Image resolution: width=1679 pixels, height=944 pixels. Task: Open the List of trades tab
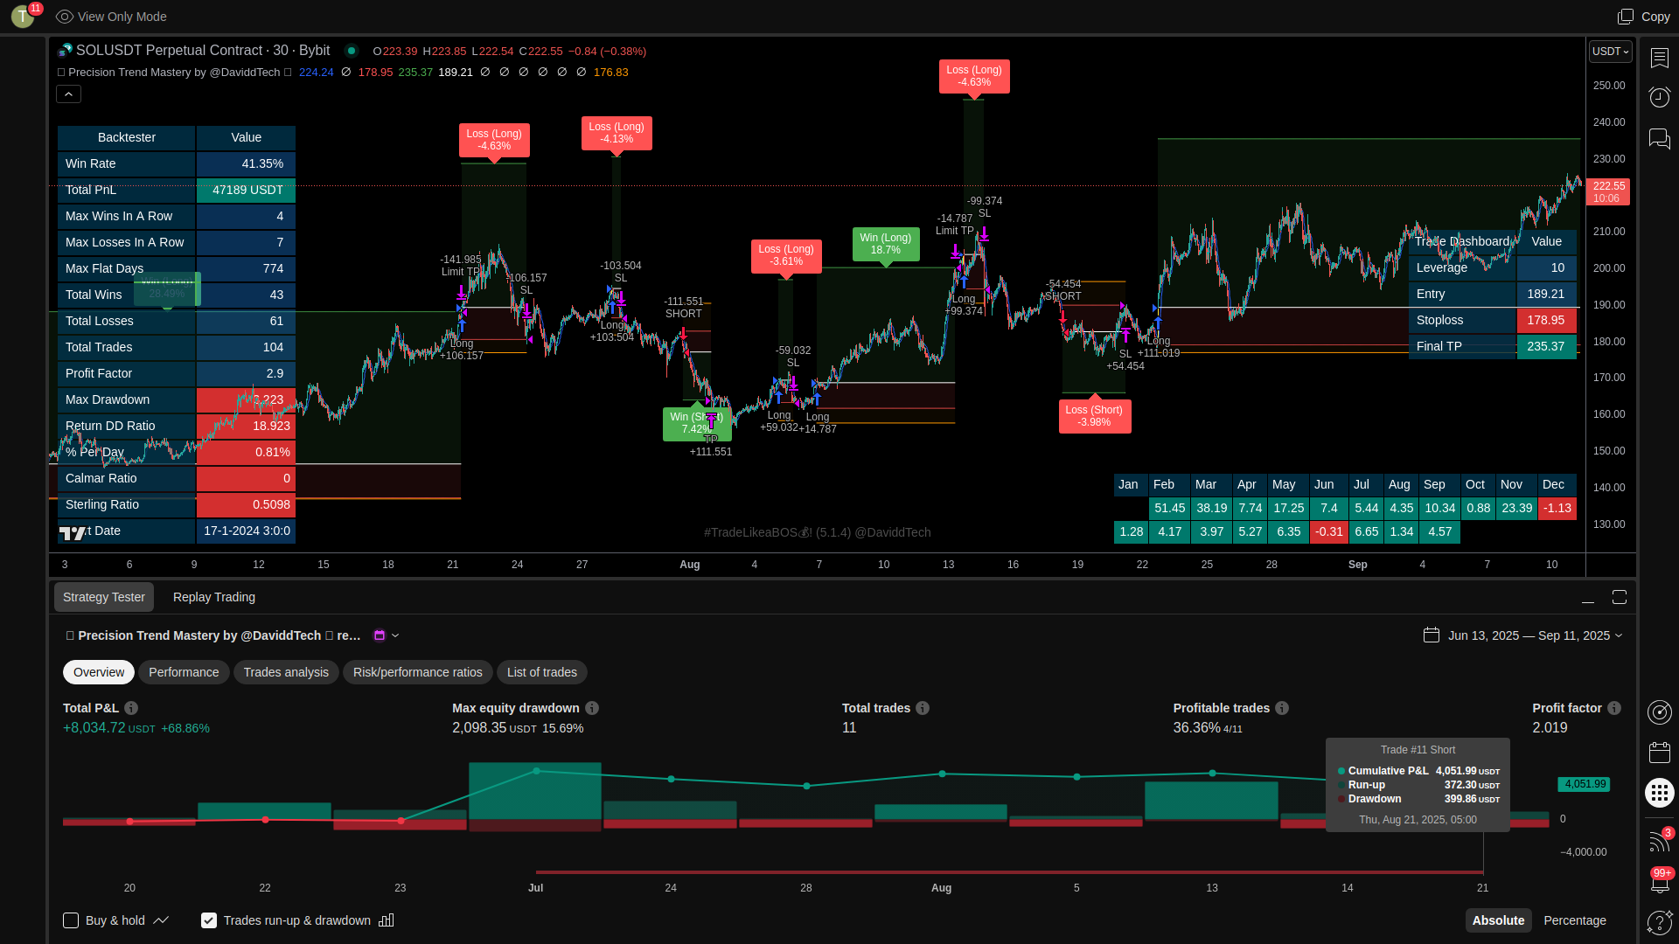tap(541, 672)
